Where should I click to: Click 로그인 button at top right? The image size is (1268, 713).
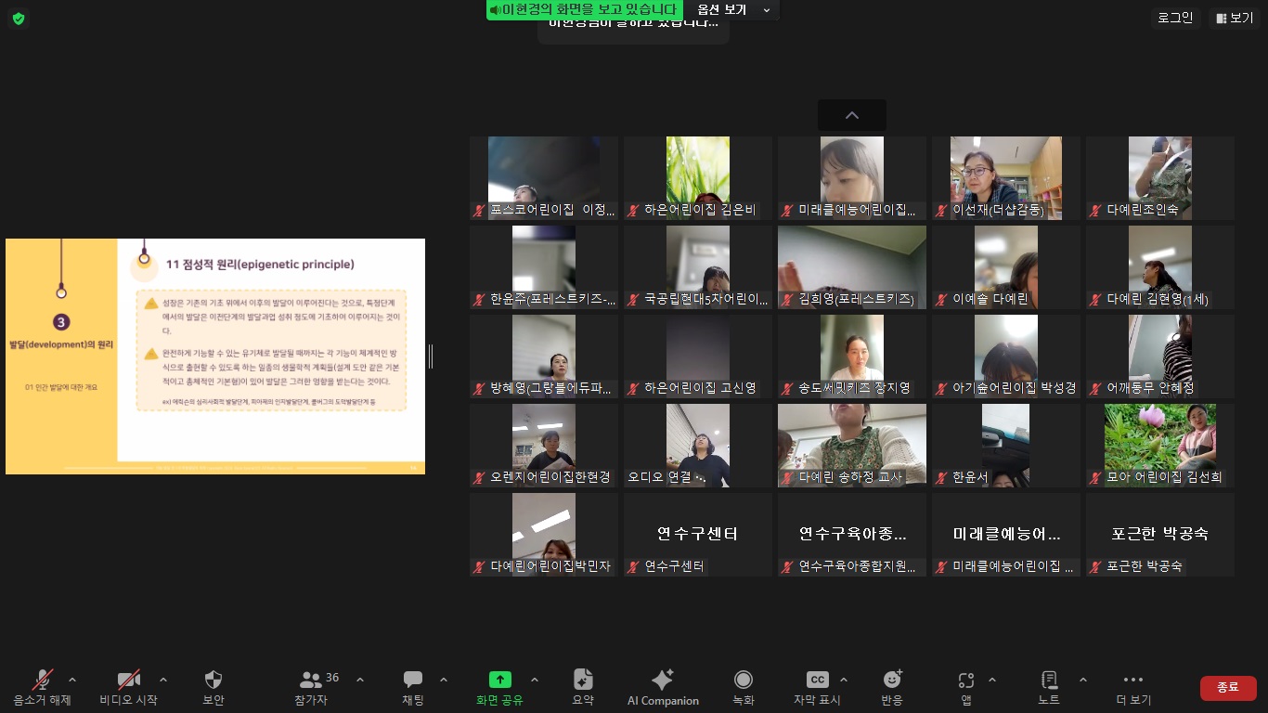(x=1175, y=18)
